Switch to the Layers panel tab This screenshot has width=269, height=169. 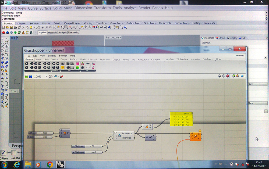pyautogui.click(x=221, y=38)
